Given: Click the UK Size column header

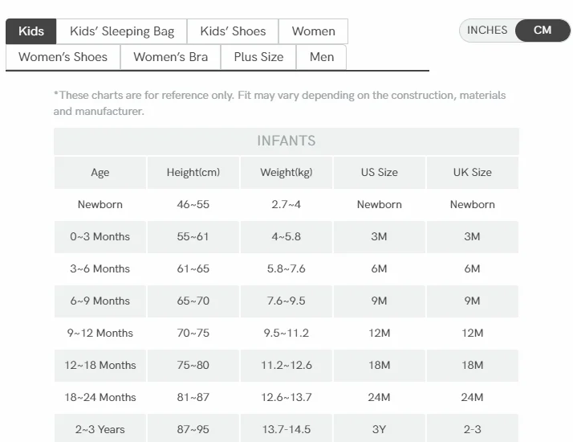Looking at the screenshot, I should [472, 173].
